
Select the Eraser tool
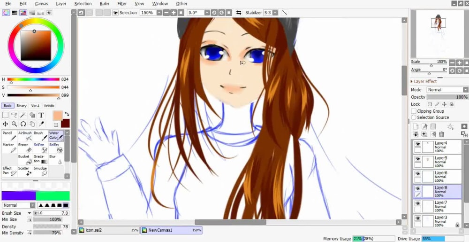click(25, 148)
